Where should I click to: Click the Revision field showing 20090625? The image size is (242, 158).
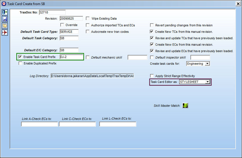pyautogui.click(x=71, y=18)
